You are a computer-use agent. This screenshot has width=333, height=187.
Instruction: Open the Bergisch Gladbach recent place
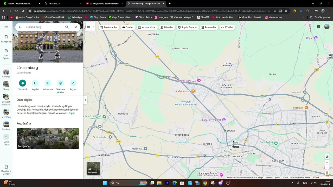[6, 100]
